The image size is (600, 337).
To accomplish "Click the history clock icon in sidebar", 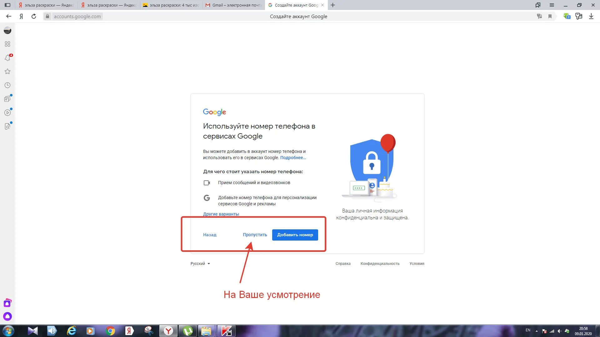I will [7, 85].
